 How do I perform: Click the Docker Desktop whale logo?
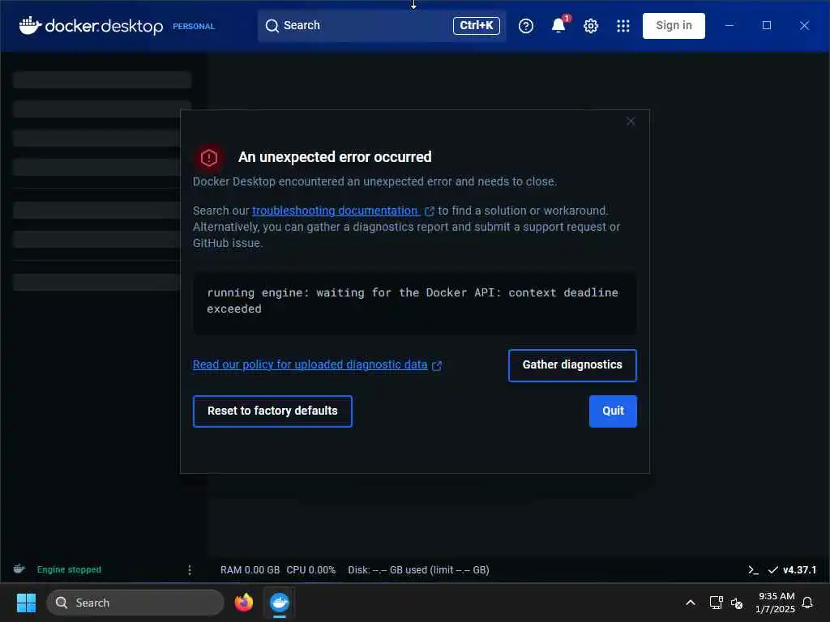click(30, 25)
